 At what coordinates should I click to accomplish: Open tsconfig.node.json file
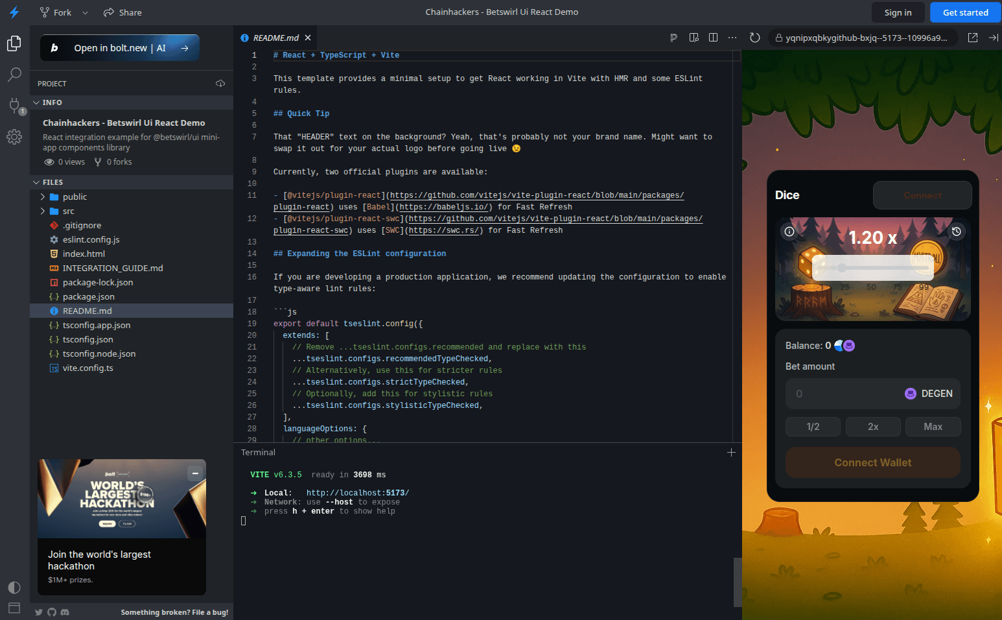pos(132,353)
